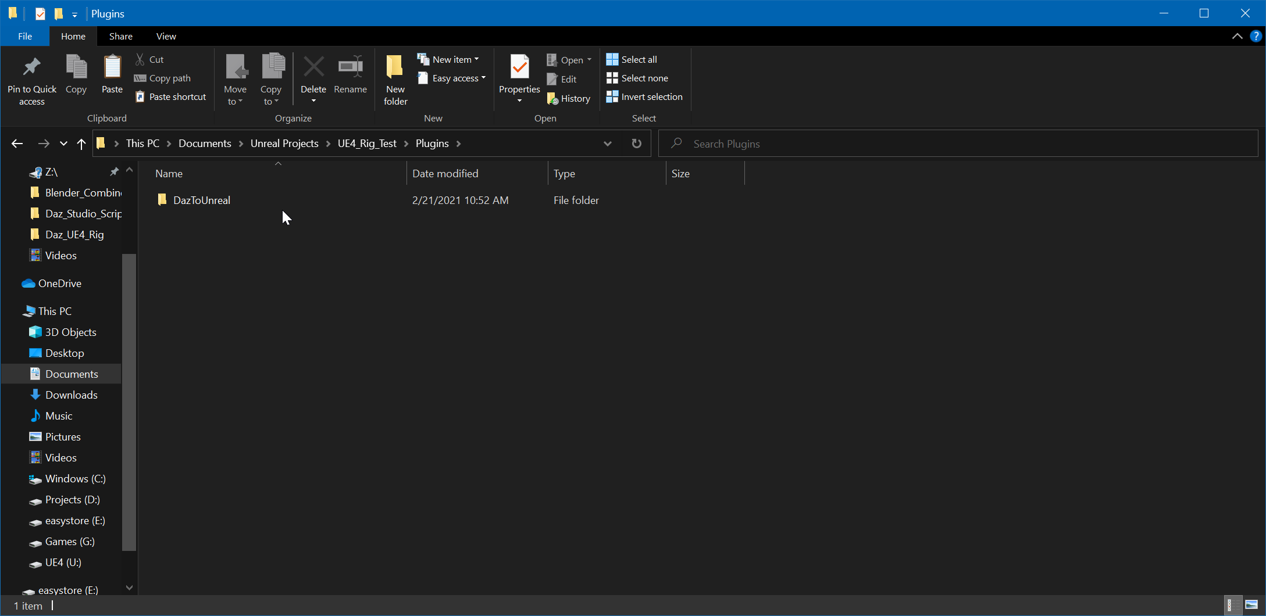Click UE4_Rig_Test in breadcrumb
Image resolution: width=1266 pixels, height=616 pixels.
[x=367, y=144]
